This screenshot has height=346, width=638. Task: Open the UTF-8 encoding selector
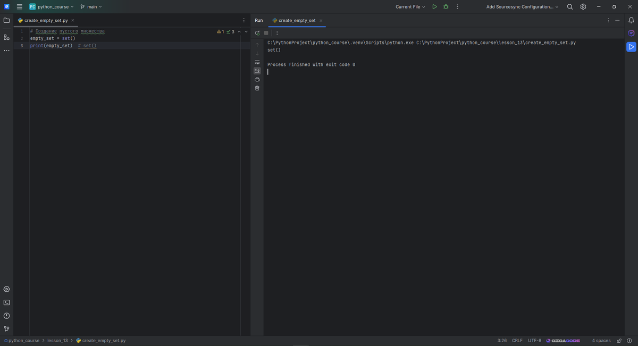click(x=534, y=341)
